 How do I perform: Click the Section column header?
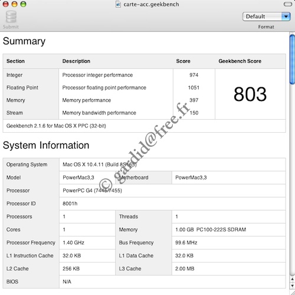click(x=15, y=61)
